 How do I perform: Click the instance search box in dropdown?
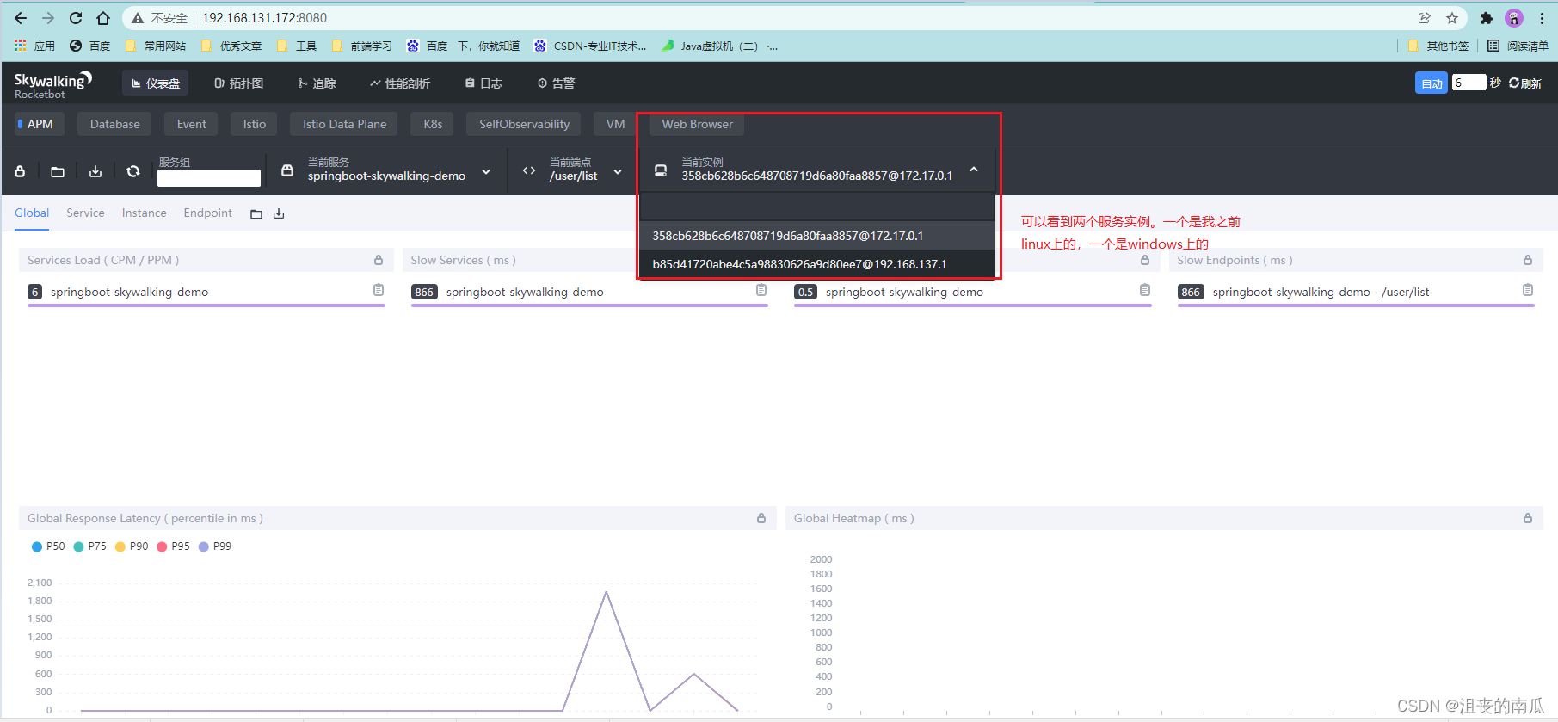coord(817,207)
